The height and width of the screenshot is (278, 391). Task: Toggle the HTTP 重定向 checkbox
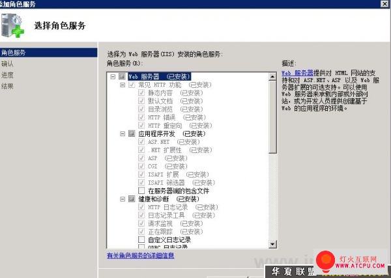pos(141,125)
